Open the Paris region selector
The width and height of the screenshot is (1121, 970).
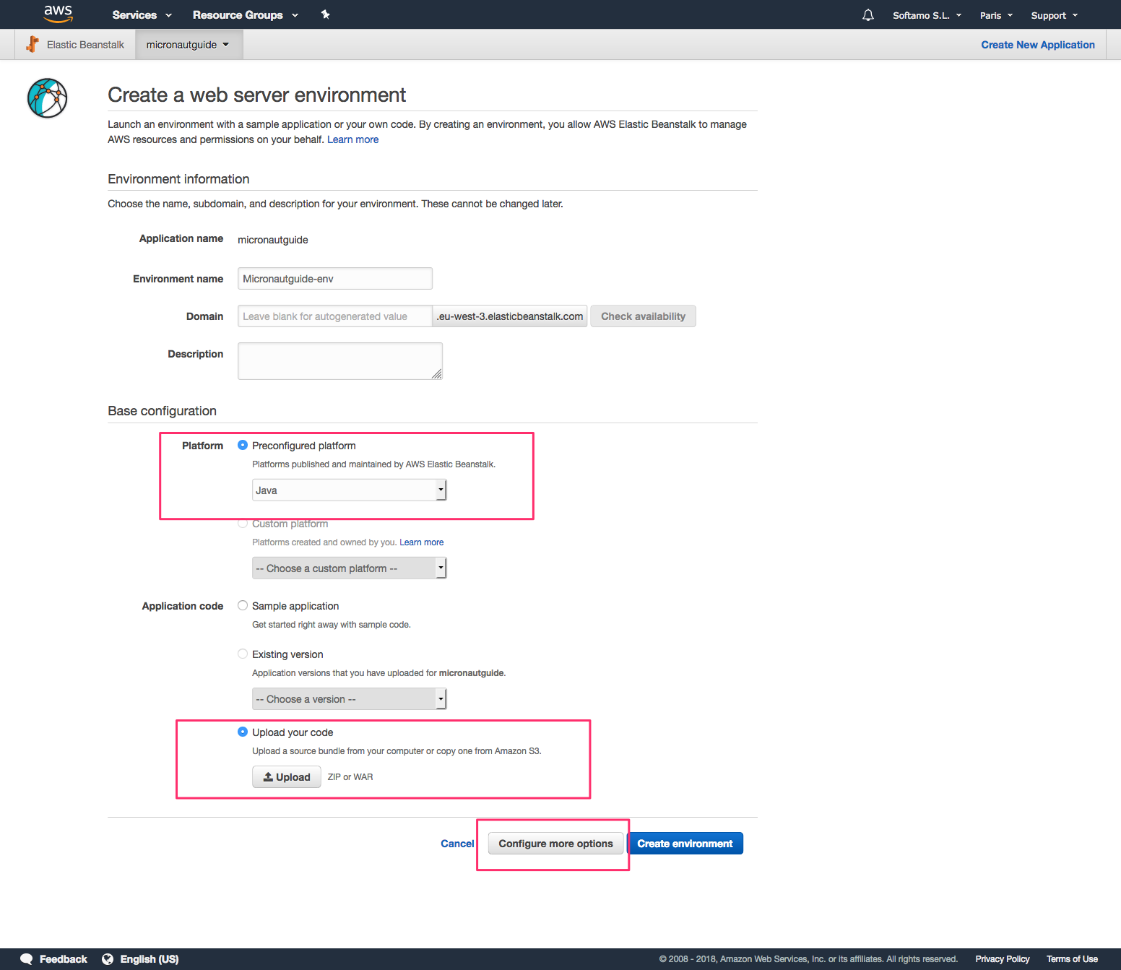pyautogui.click(x=995, y=15)
